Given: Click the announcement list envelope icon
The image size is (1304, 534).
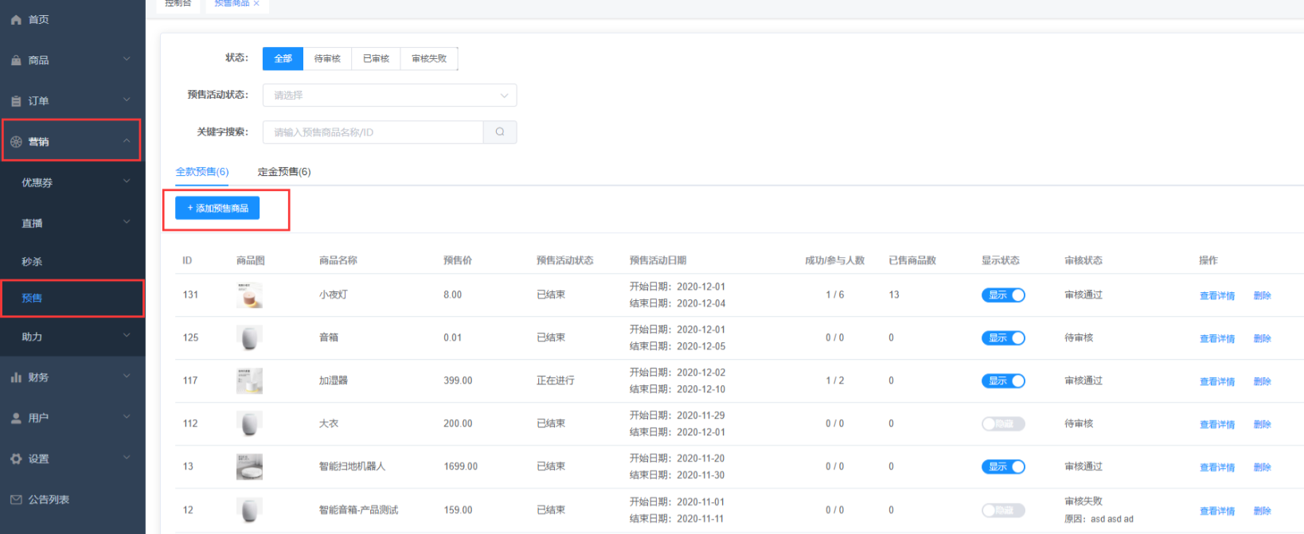Looking at the screenshot, I should click(16, 500).
